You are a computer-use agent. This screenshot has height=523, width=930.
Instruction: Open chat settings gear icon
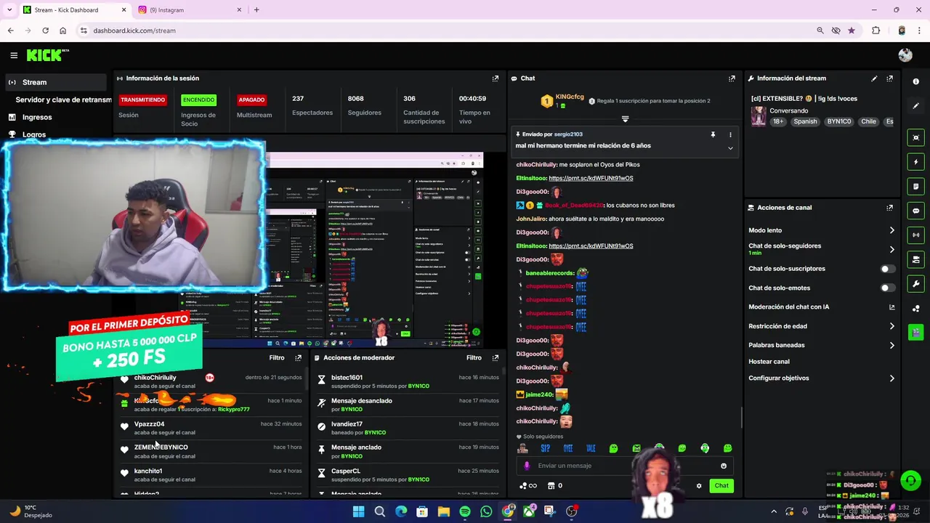point(699,486)
